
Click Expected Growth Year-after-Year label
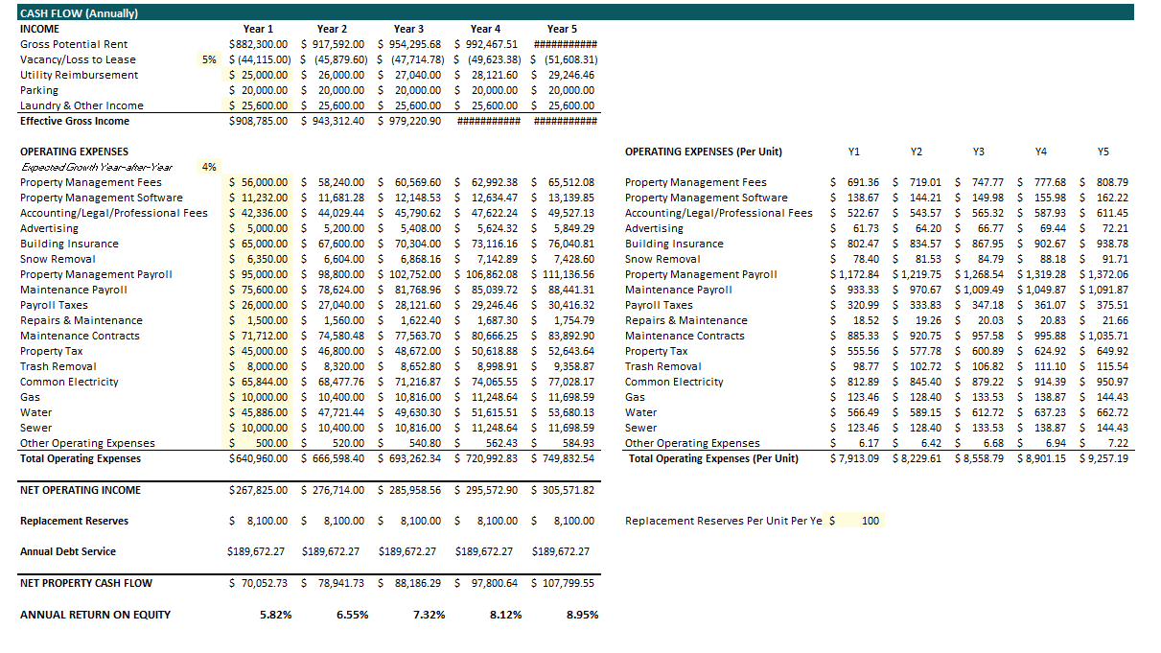pos(96,167)
